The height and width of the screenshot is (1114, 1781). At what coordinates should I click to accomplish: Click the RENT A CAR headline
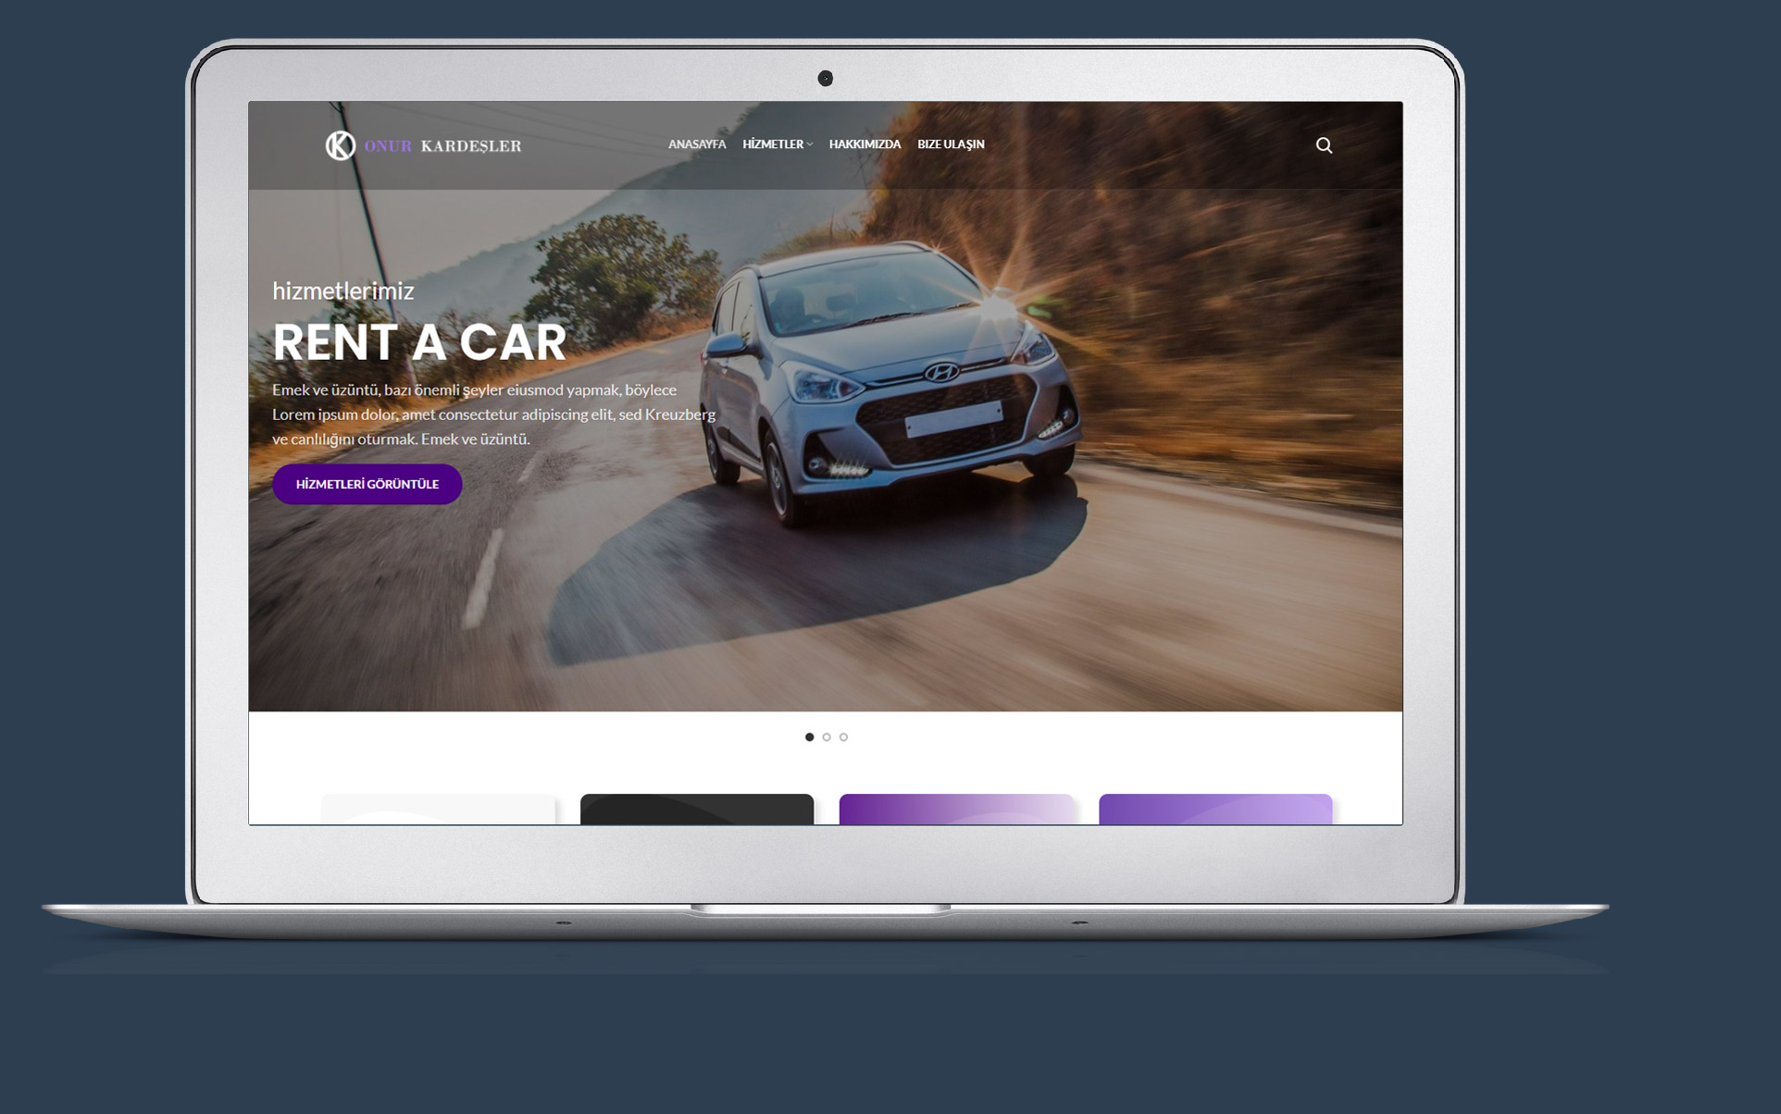(418, 342)
